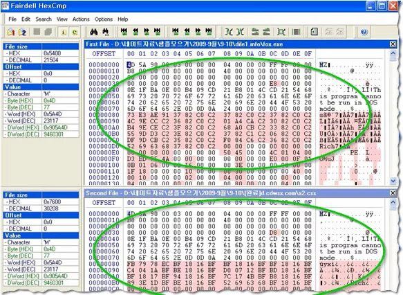Click file size value 0x5400
The image size is (403, 295).
[x=52, y=53]
